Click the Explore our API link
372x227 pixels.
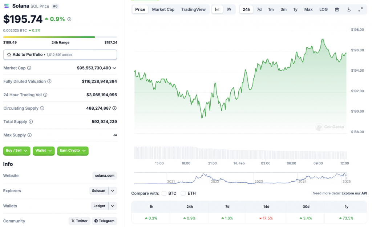(354, 193)
